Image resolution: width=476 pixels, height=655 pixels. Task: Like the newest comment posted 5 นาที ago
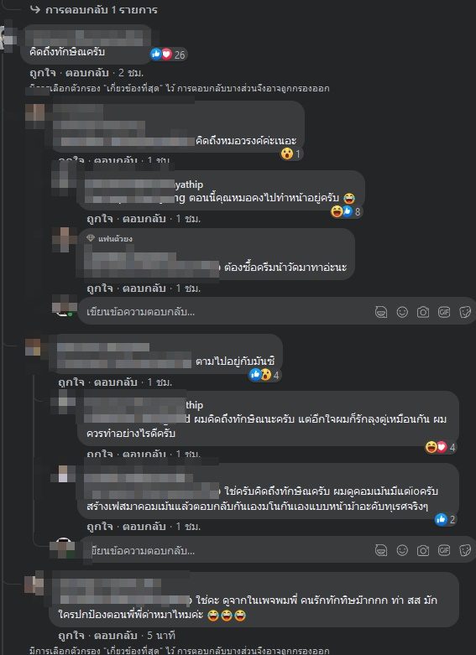tap(71, 636)
